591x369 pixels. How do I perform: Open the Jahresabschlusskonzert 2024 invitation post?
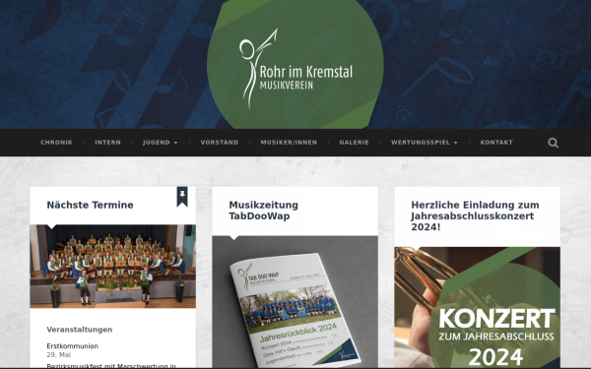pyautogui.click(x=475, y=215)
